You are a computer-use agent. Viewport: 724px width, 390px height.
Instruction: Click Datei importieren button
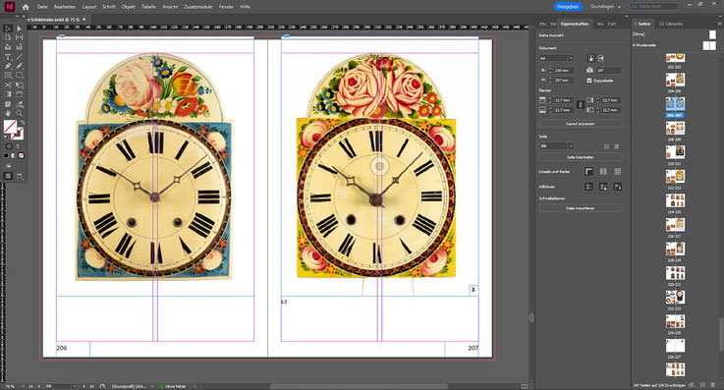(581, 208)
